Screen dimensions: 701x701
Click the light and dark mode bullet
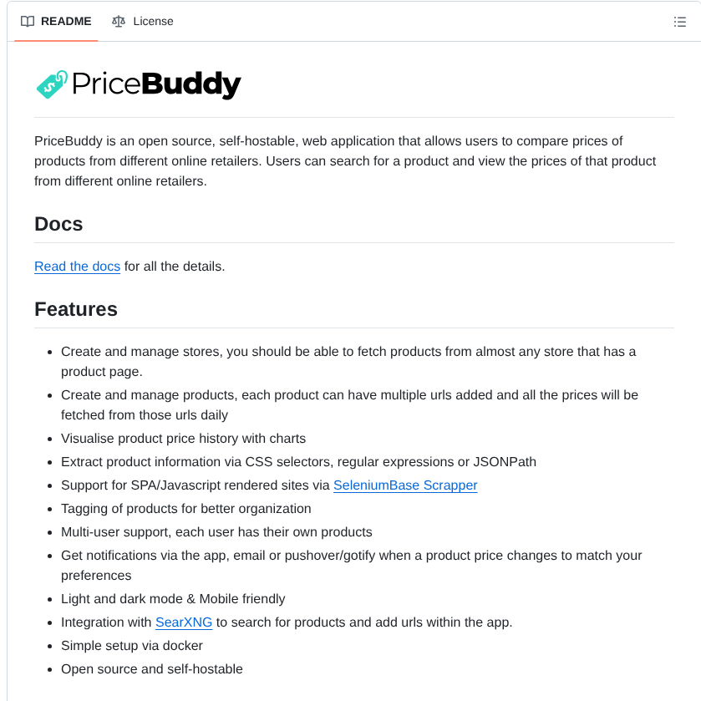click(x=173, y=598)
